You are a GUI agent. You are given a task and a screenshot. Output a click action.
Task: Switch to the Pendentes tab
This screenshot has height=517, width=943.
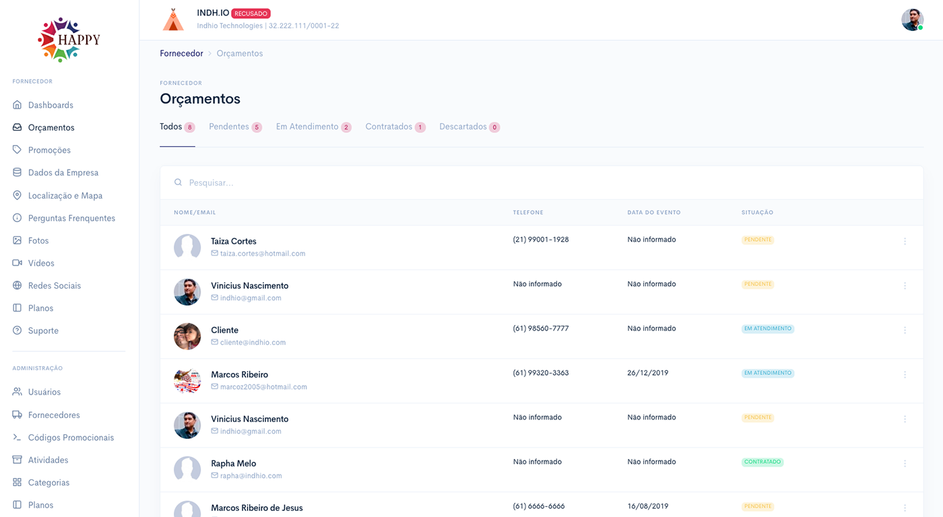click(229, 127)
